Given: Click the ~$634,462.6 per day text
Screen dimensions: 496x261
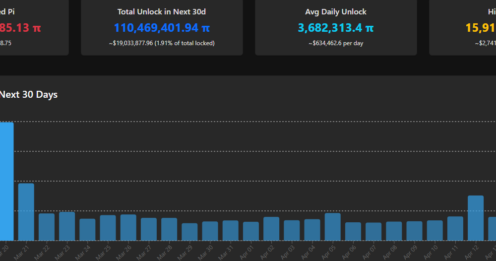Looking at the screenshot, I should click(x=336, y=43).
